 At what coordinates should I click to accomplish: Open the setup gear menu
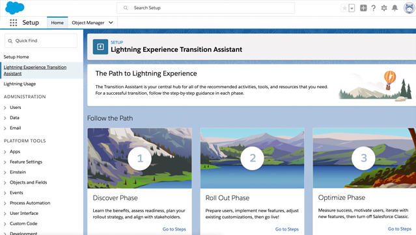(x=384, y=8)
